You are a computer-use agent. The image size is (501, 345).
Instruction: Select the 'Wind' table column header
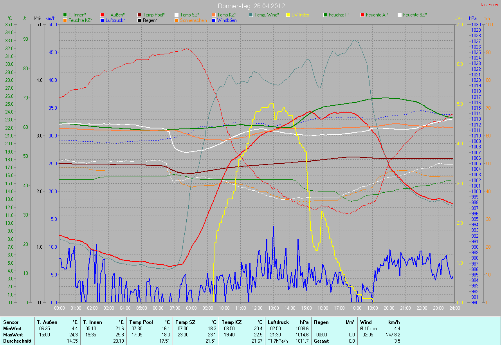click(366, 322)
